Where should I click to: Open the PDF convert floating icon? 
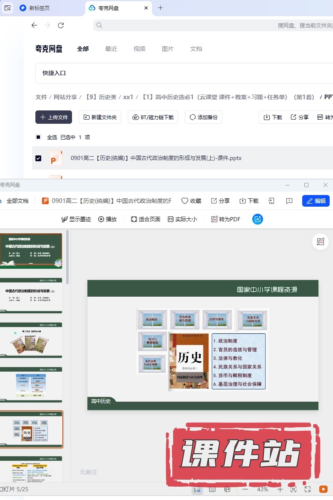[321, 242]
